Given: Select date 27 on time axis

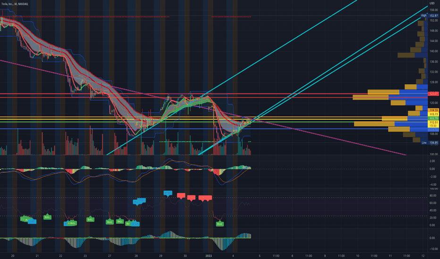Looking at the screenshot, I should pos(110,256).
